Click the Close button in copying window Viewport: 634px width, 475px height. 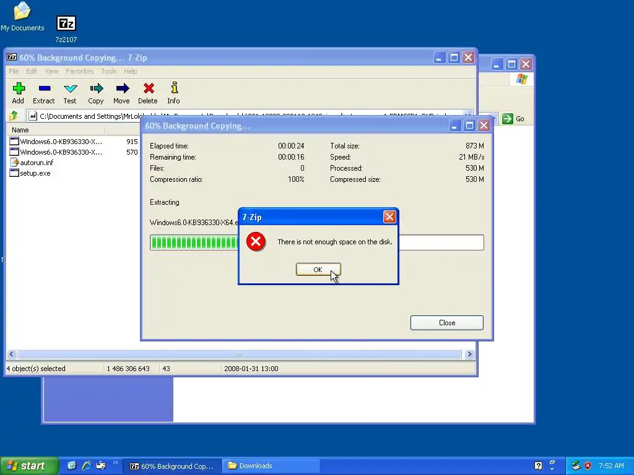(447, 323)
